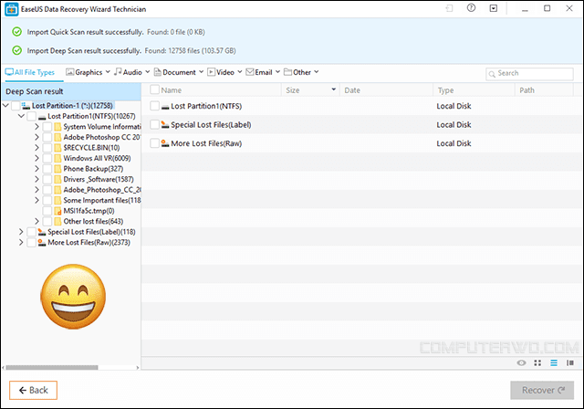Check More Lost Files(Raw) row checkbox in list
This screenshot has width=584, height=409.
[x=154, y=143]
